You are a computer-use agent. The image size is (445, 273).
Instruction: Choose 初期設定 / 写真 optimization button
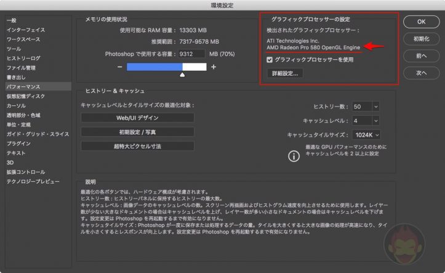pos(137,132)
